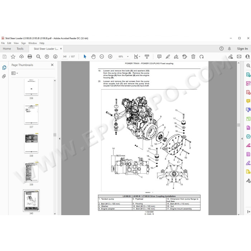Open the find text magnifier tool
Viewport: 251px width, 251px height.
pos(38,57)
